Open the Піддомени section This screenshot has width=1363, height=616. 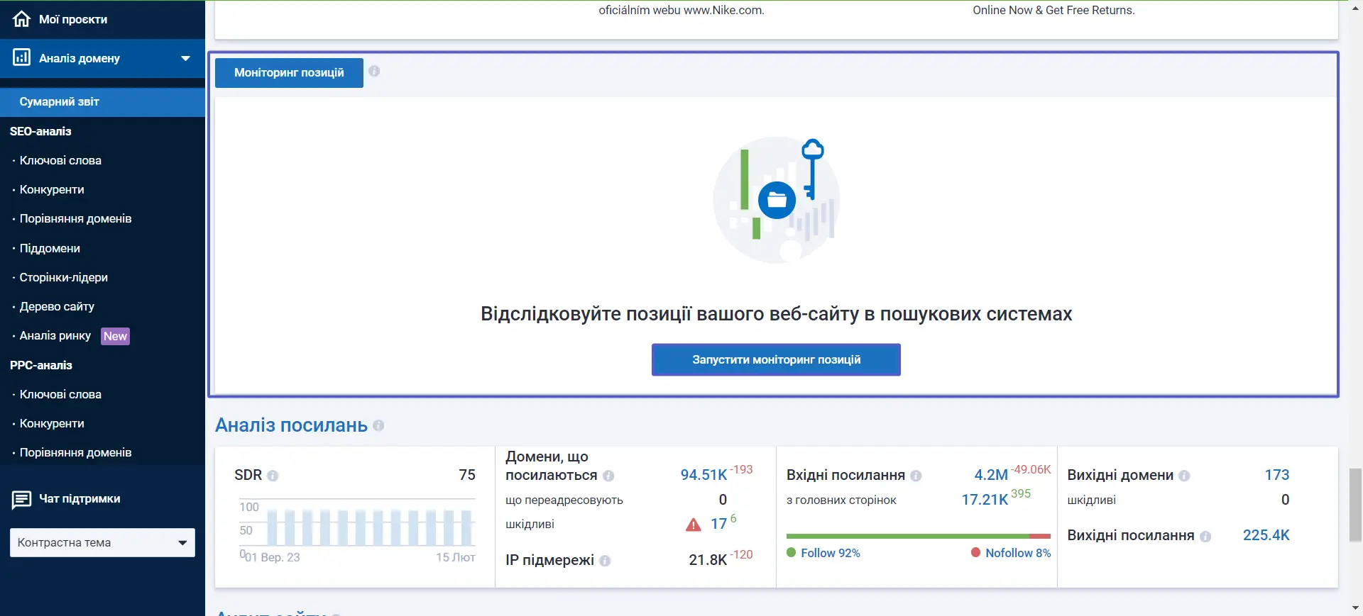coord(50,248)
